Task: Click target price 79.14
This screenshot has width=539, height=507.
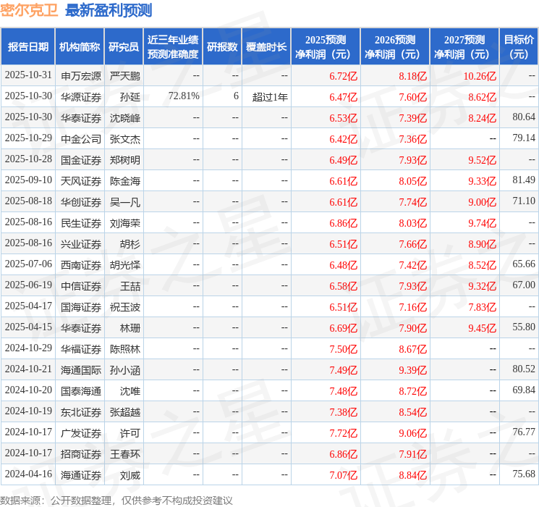Action: point(524,138)
